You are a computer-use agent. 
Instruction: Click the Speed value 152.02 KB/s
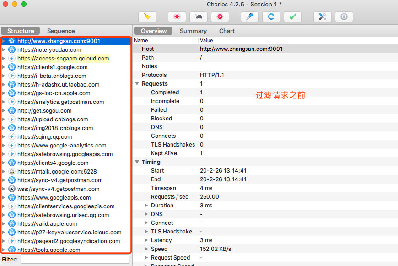(x=215, y=249)
